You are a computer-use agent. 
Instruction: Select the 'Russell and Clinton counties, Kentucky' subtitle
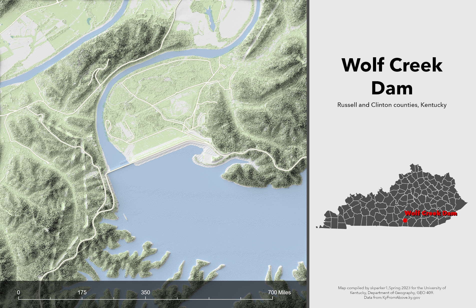pyautogui.click(x=392, y=105)
